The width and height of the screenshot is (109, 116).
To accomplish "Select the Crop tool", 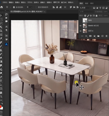I will tap(1, 31).
